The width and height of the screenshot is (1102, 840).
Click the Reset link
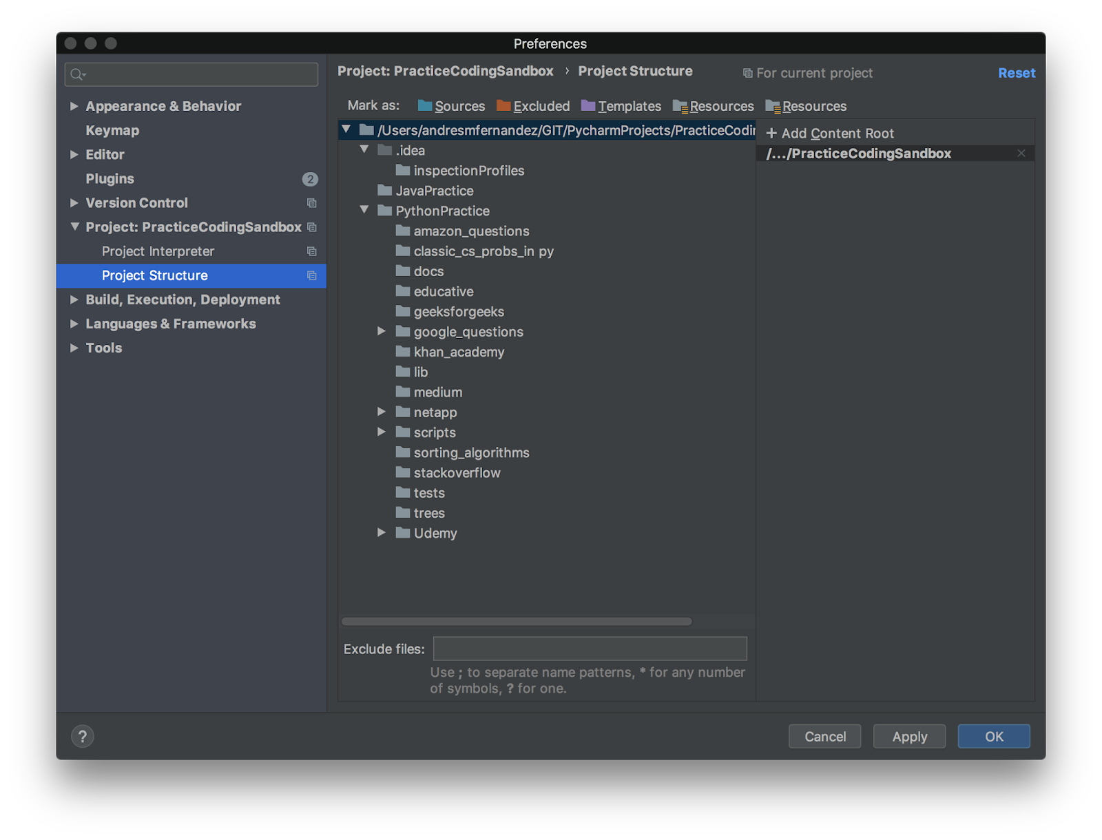tap(1017, 72)
